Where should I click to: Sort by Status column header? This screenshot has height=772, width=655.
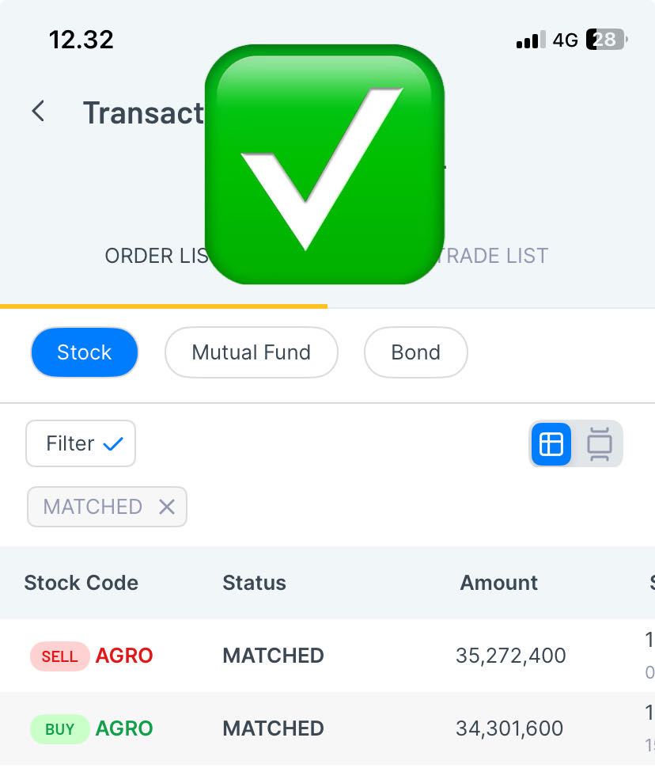(x=254, y=583)
